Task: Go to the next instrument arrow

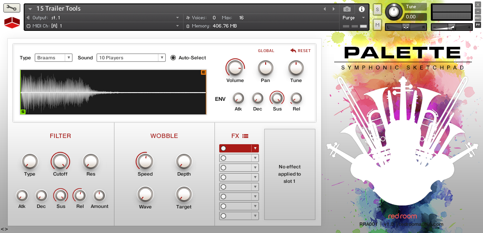Action: pyautogui.click(x=333, y=9)
